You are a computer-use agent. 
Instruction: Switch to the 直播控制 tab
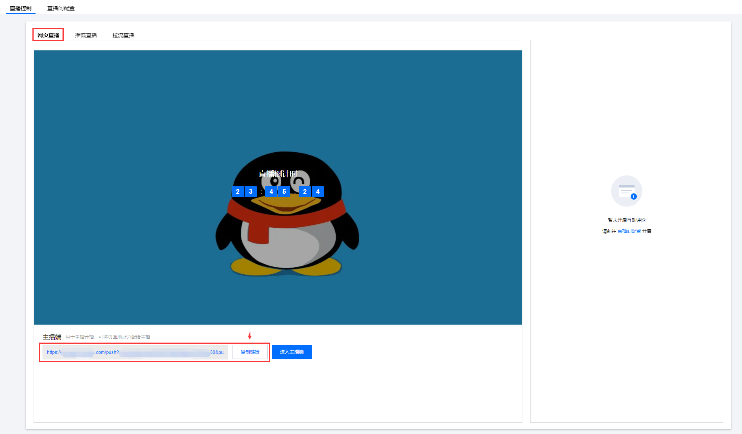pos(21,8)
